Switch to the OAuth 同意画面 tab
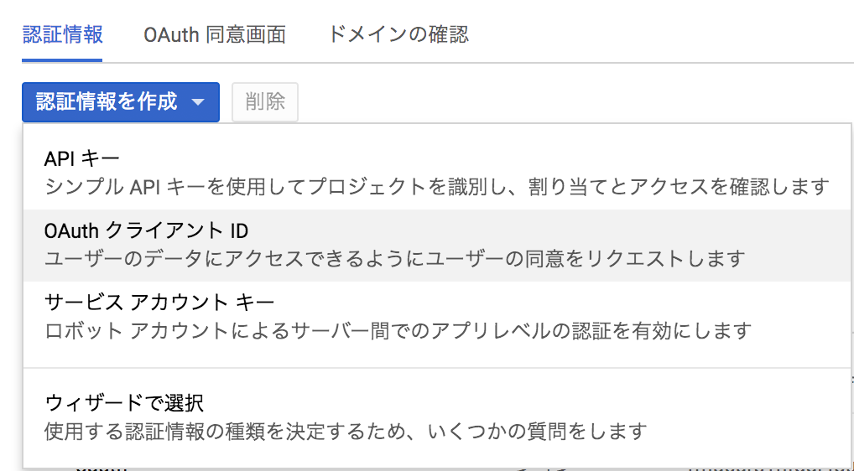Screen dimensions: 854x471 [x=214, y=35]
